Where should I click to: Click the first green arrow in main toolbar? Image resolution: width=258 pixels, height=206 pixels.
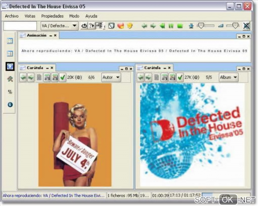click(x=144, y=26)
